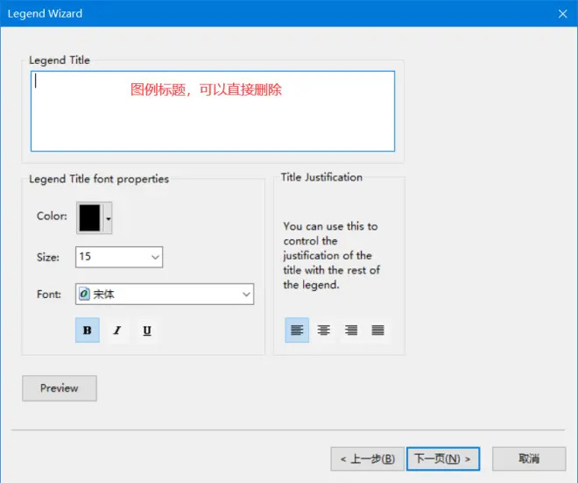The height and width of the screenshot is (483, 578).
Task: Toggle underline formatting for legend title
Action: [x=147, y=330]
